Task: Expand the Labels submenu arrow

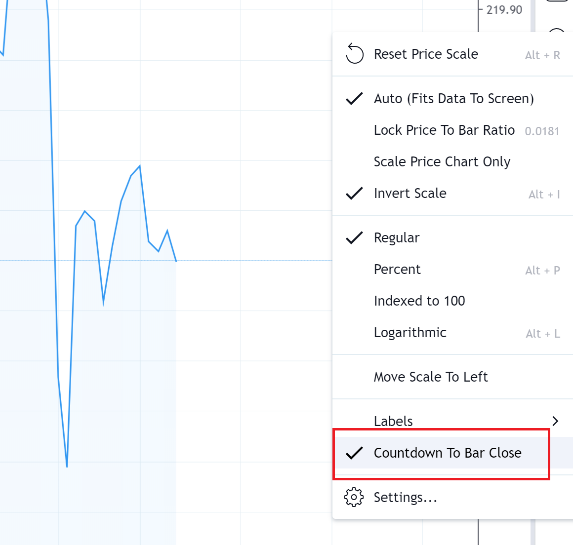Action: point(555,421)
